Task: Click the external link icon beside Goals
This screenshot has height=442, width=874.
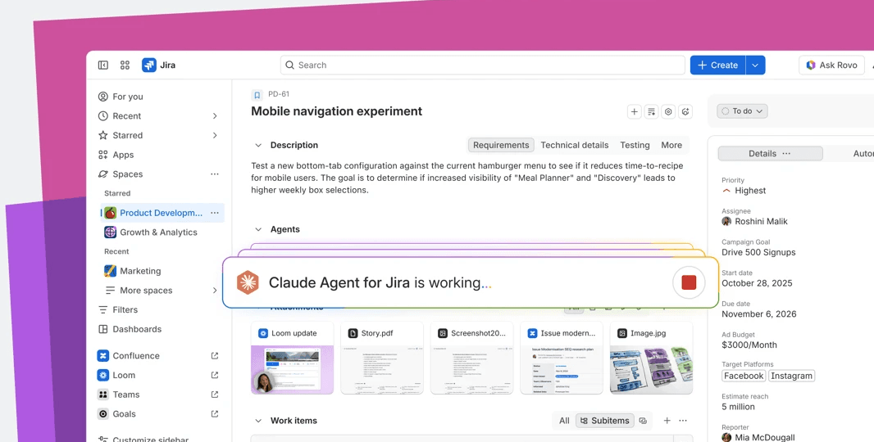Action: (x=215, y=413)
